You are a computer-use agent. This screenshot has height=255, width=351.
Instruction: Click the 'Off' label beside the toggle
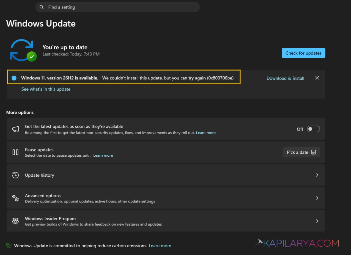coord(300,129)
